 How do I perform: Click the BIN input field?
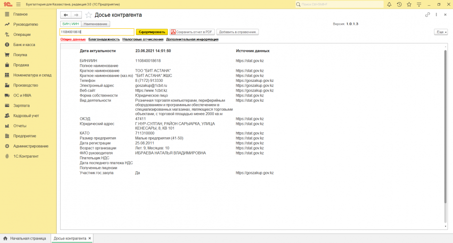[97, 32]
